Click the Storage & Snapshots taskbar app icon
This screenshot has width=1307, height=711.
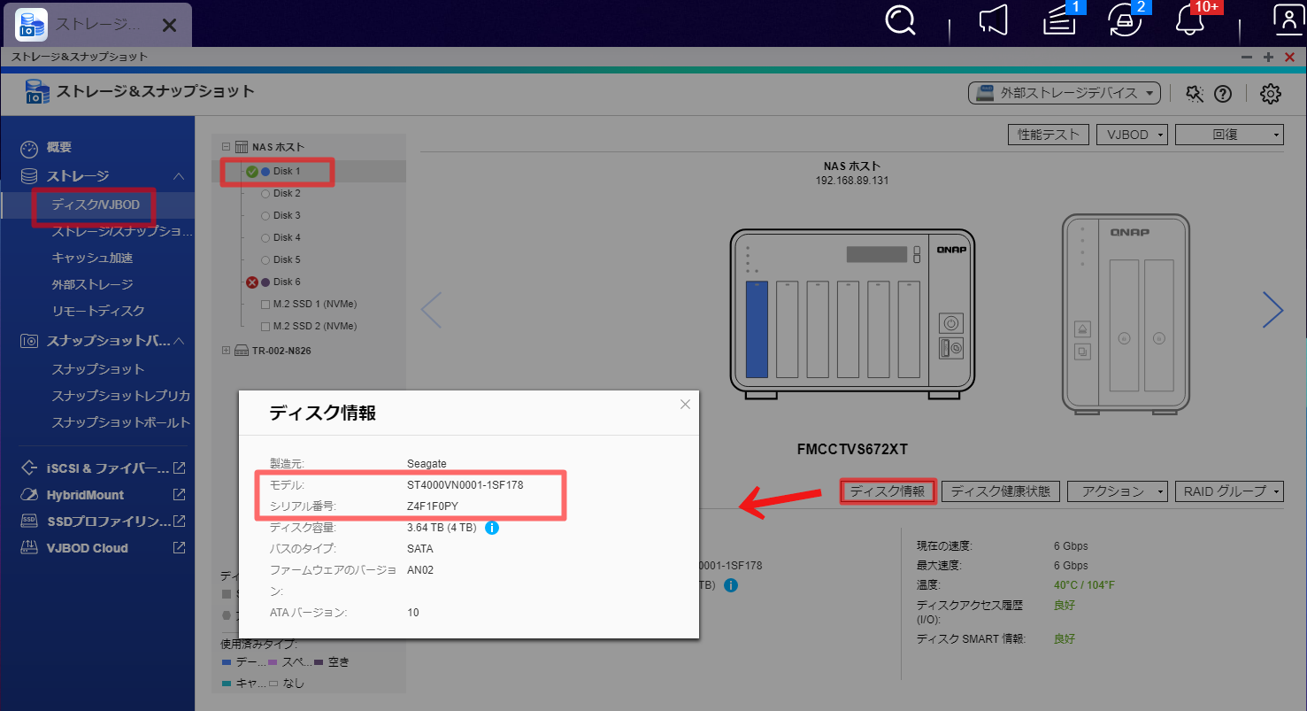coord(32,25)
